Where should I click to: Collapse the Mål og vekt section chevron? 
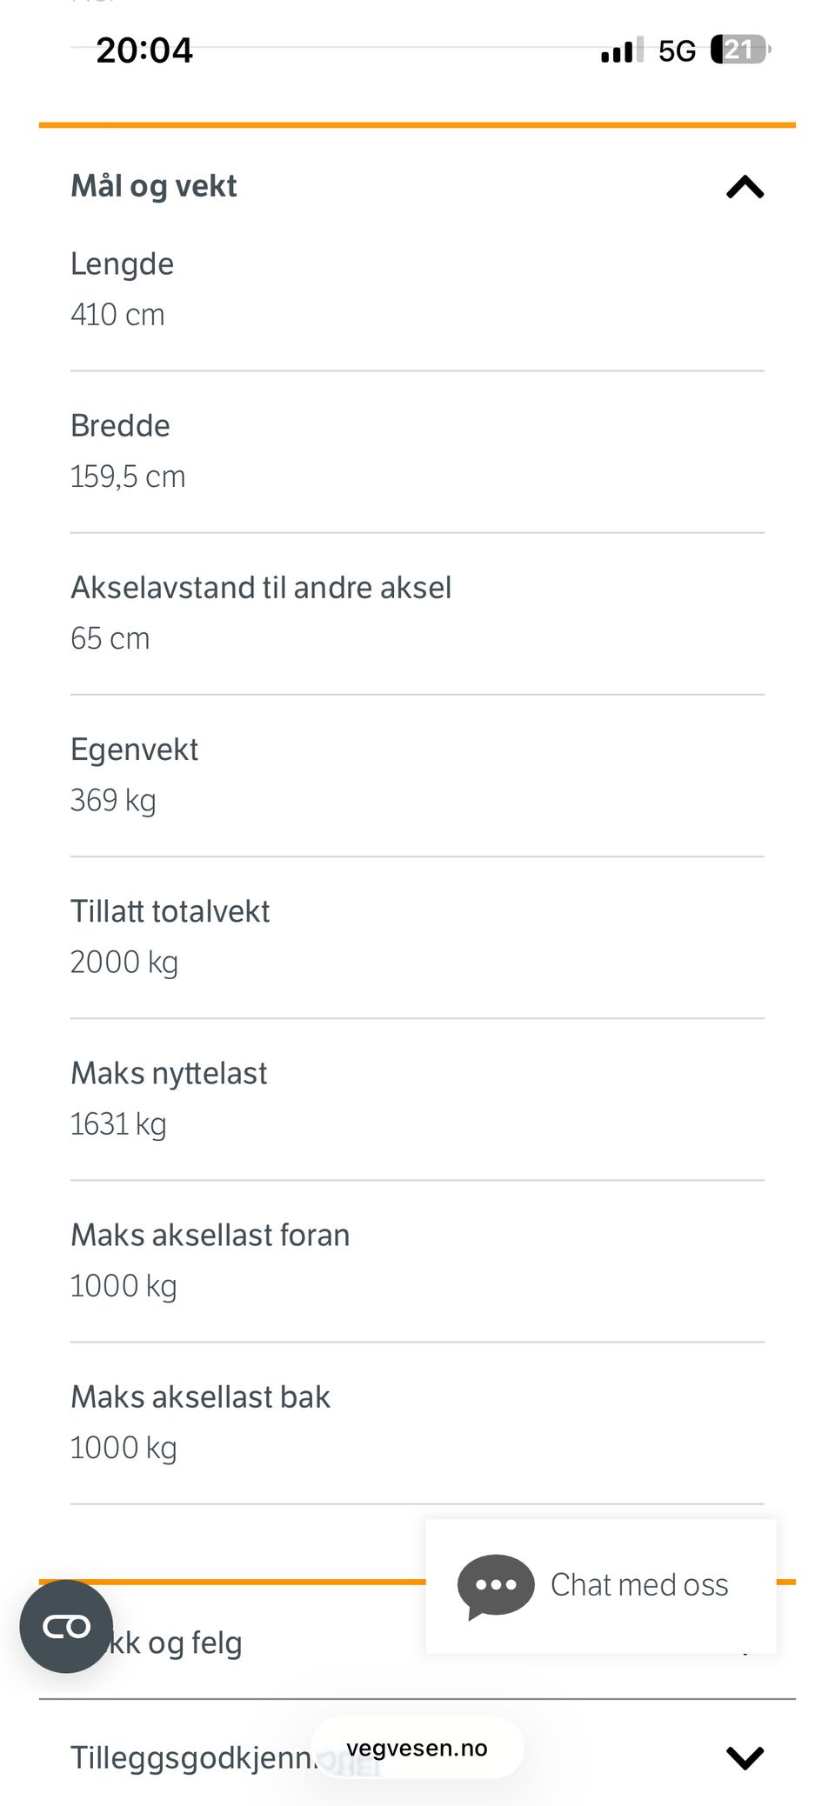[x=745, y=187]
